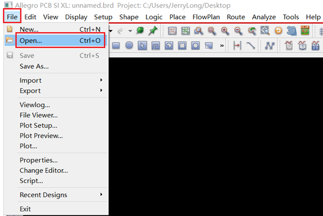Select the add circle shape tool
This screenshot has height=216, width=323.
[x=129, y=46]
